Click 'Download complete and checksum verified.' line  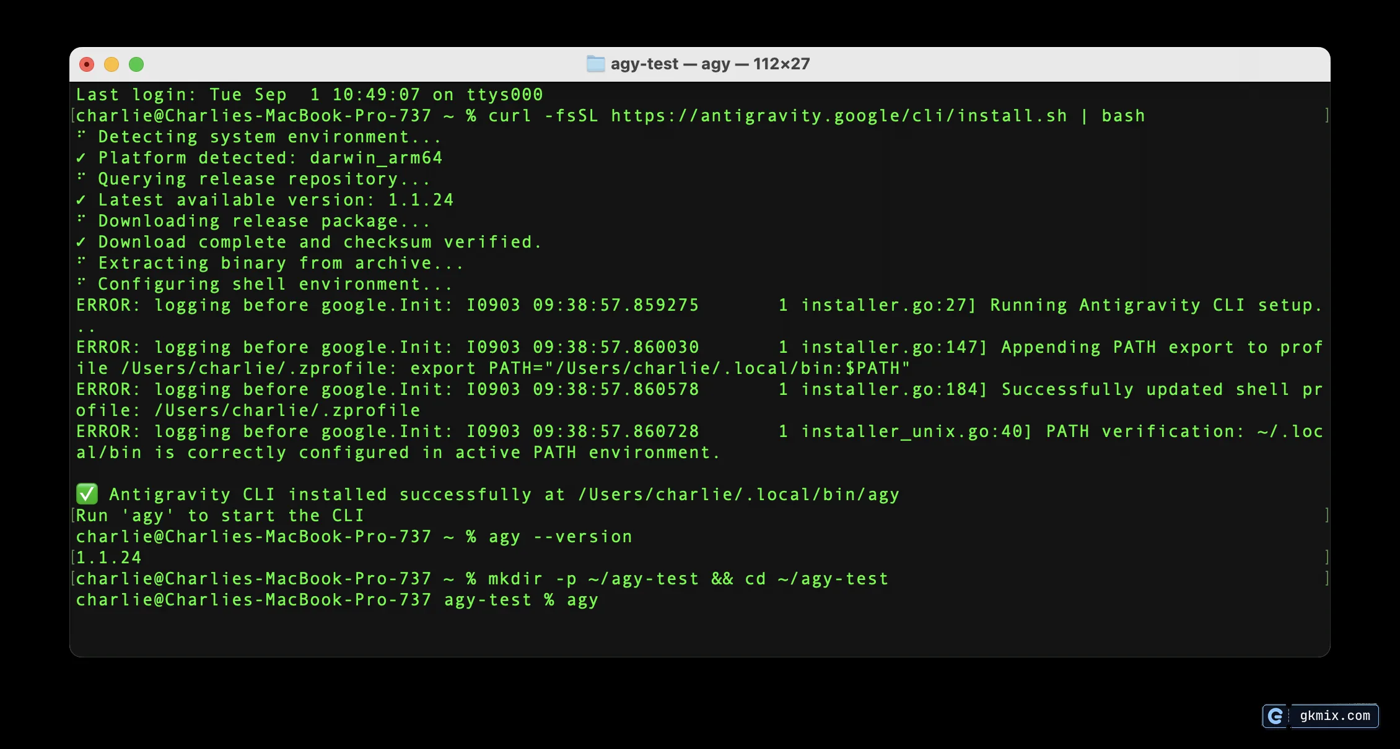point(308,242)
